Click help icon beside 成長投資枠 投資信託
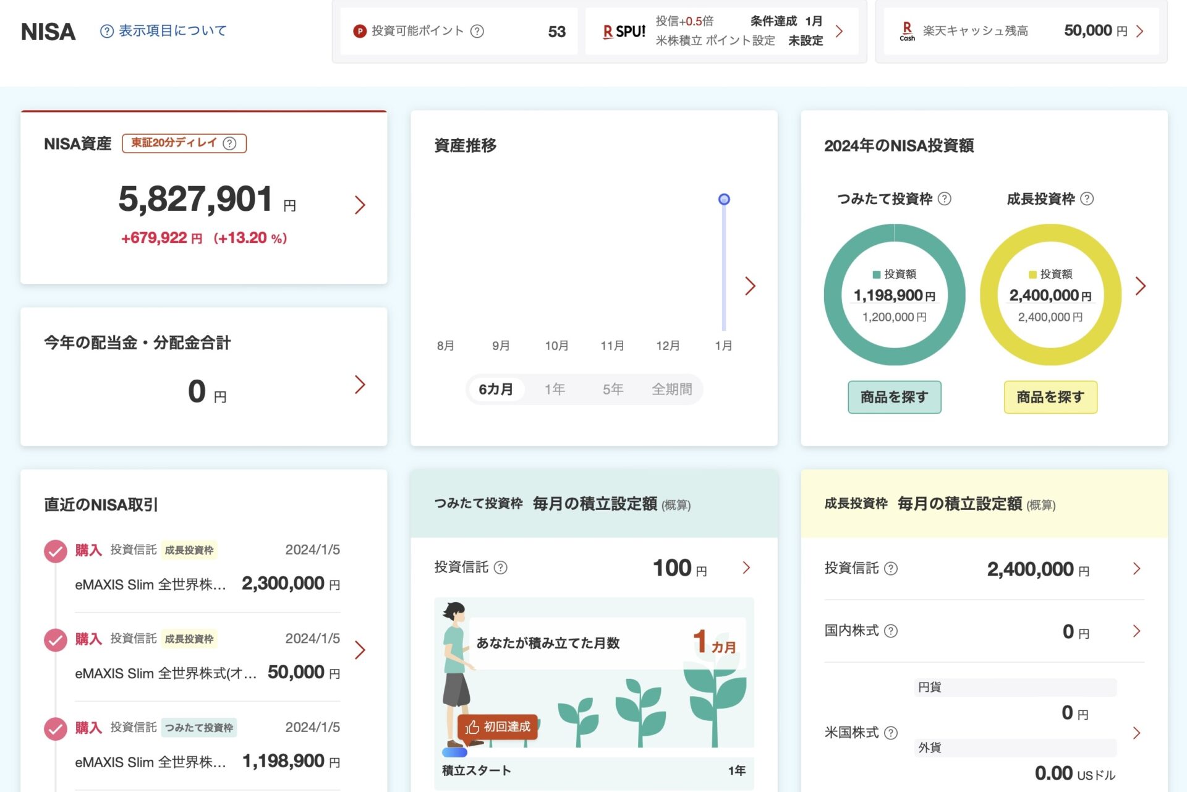 (891, 569)
